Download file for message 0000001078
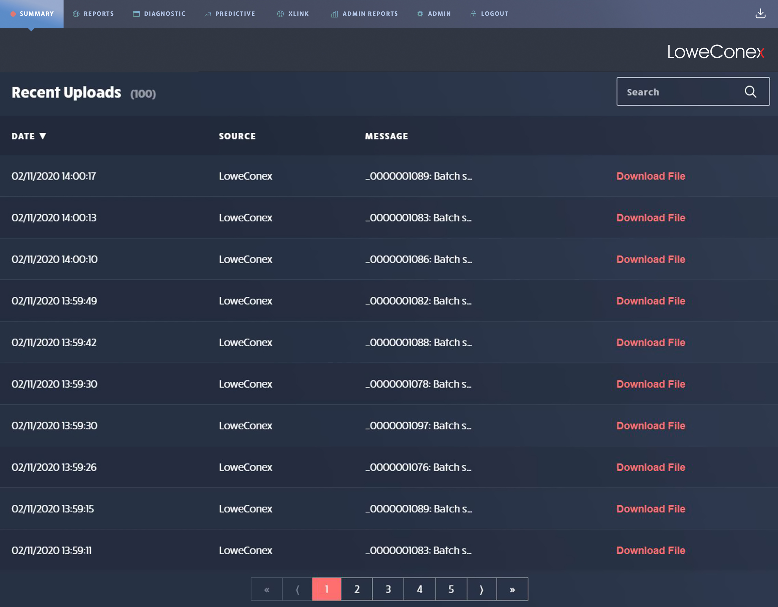The width and height of the screenshot is (778, 607). coord(650,384)
